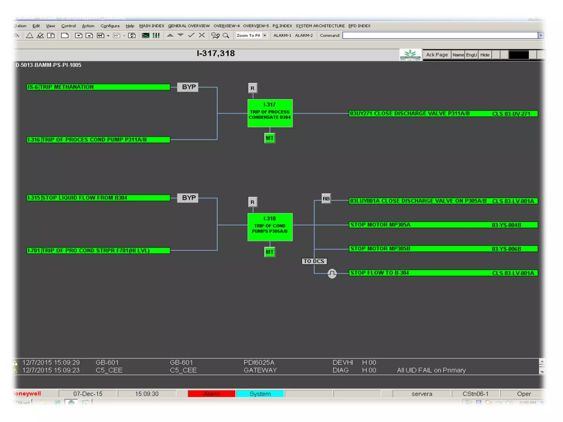Expand the Command field dropdown arrow
This screenshot has width=563, height=422.
click(540, 35)
